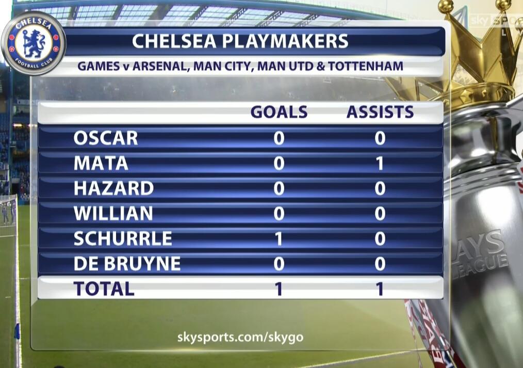Select the Oscar player row name

[106, 138]
